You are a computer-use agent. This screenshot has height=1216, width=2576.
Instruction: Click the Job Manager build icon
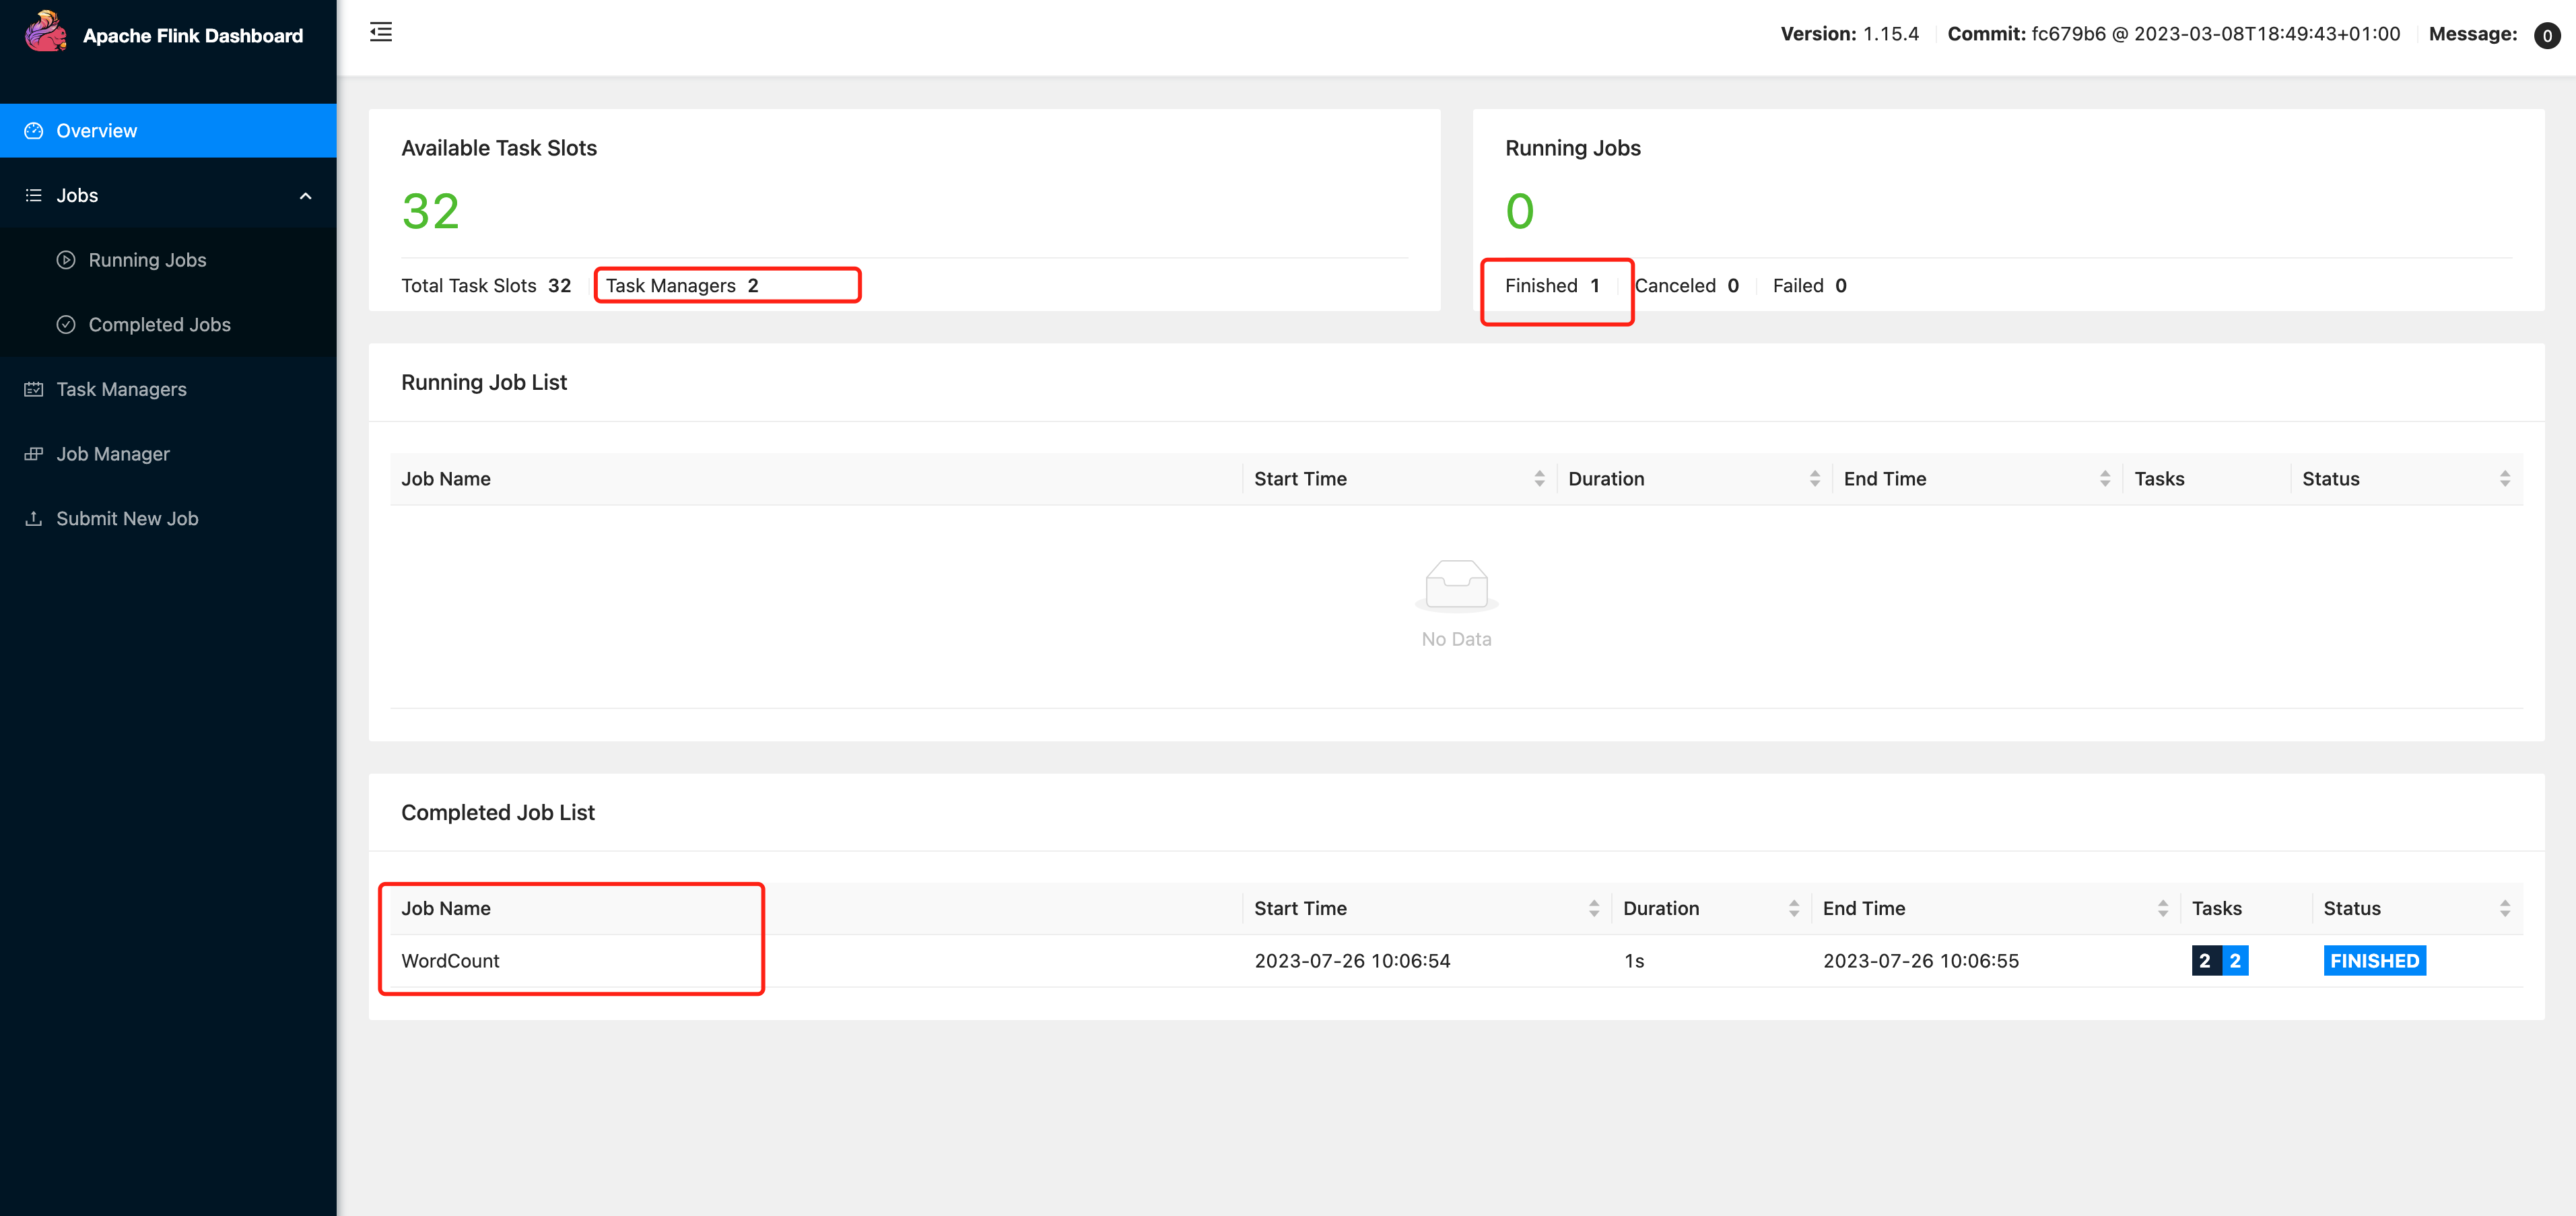tap(34, 454)
